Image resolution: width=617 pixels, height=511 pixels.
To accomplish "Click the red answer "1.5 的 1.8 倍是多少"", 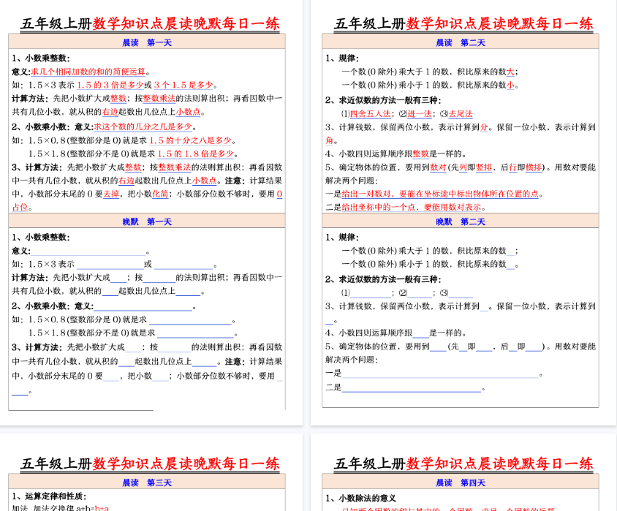I will [195, 154].
